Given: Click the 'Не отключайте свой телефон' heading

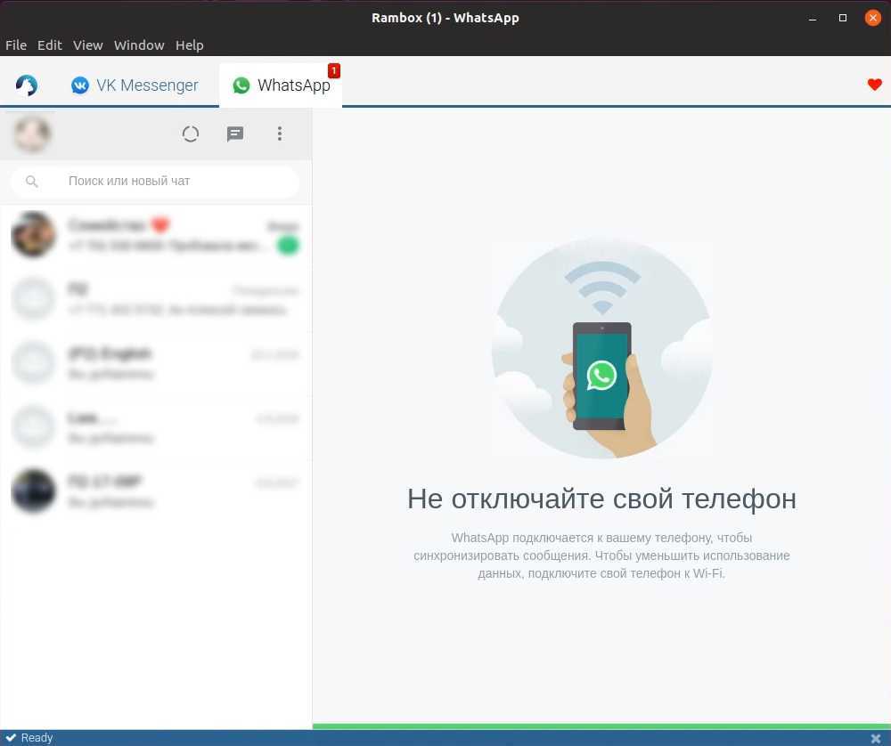Looking at the screenshot, I should tap(601, 499).
